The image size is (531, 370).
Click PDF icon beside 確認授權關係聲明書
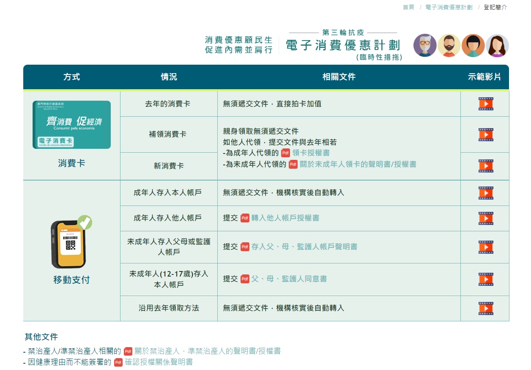pyautogui.click(x=118, y=362)
